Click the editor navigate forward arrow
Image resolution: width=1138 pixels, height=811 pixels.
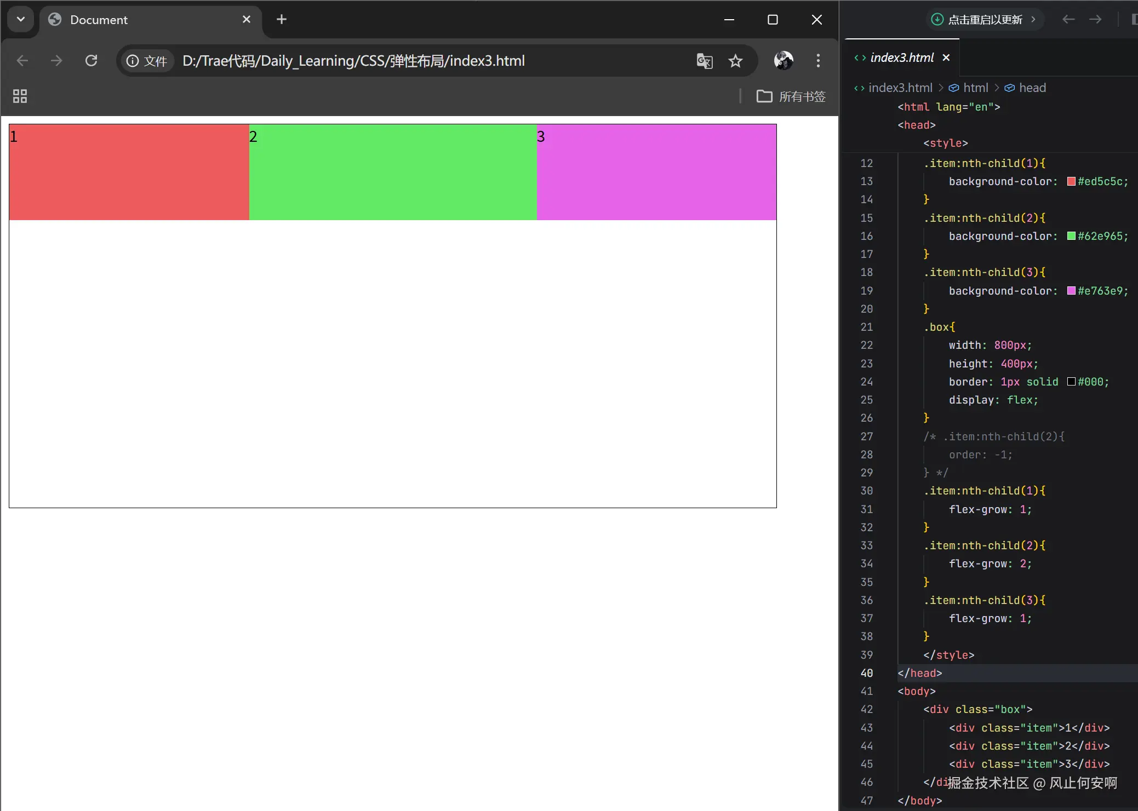tap(1095, 20)
